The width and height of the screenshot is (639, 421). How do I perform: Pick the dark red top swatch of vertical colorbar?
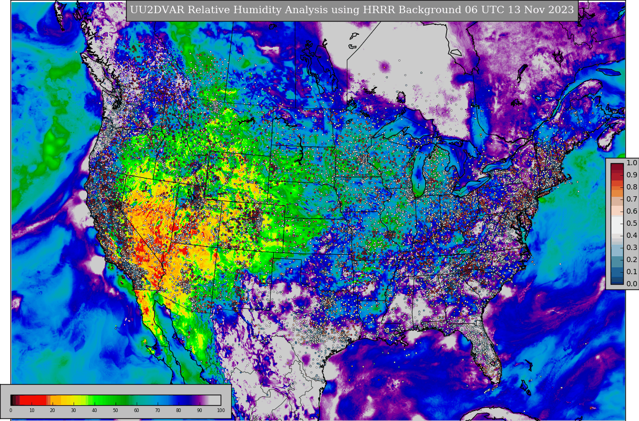[x=617, y=166]
